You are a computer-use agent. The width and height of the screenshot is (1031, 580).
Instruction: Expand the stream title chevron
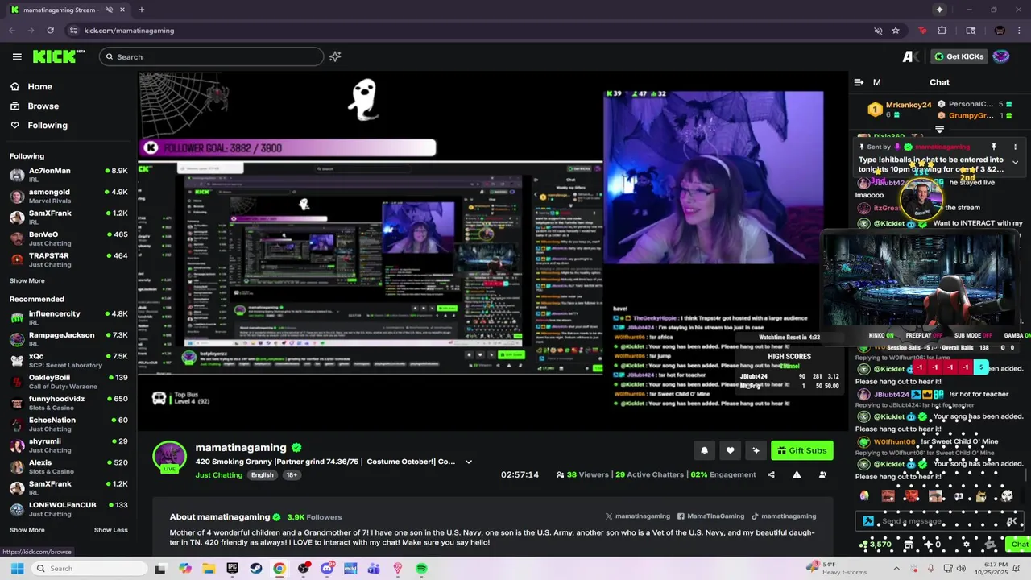coord(469,462)
